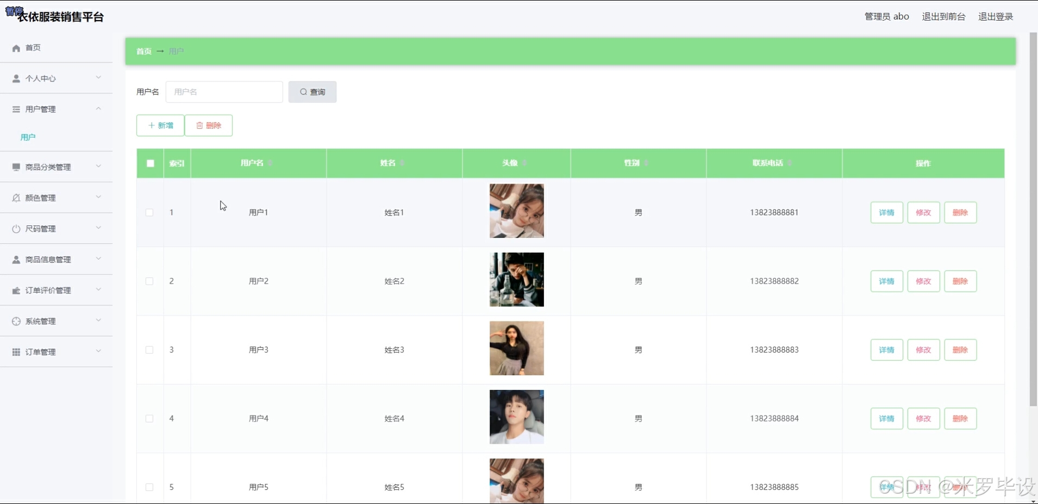
Task: Click the sort arrows in 联系电话 column header
Action: [x=790, y=163]
